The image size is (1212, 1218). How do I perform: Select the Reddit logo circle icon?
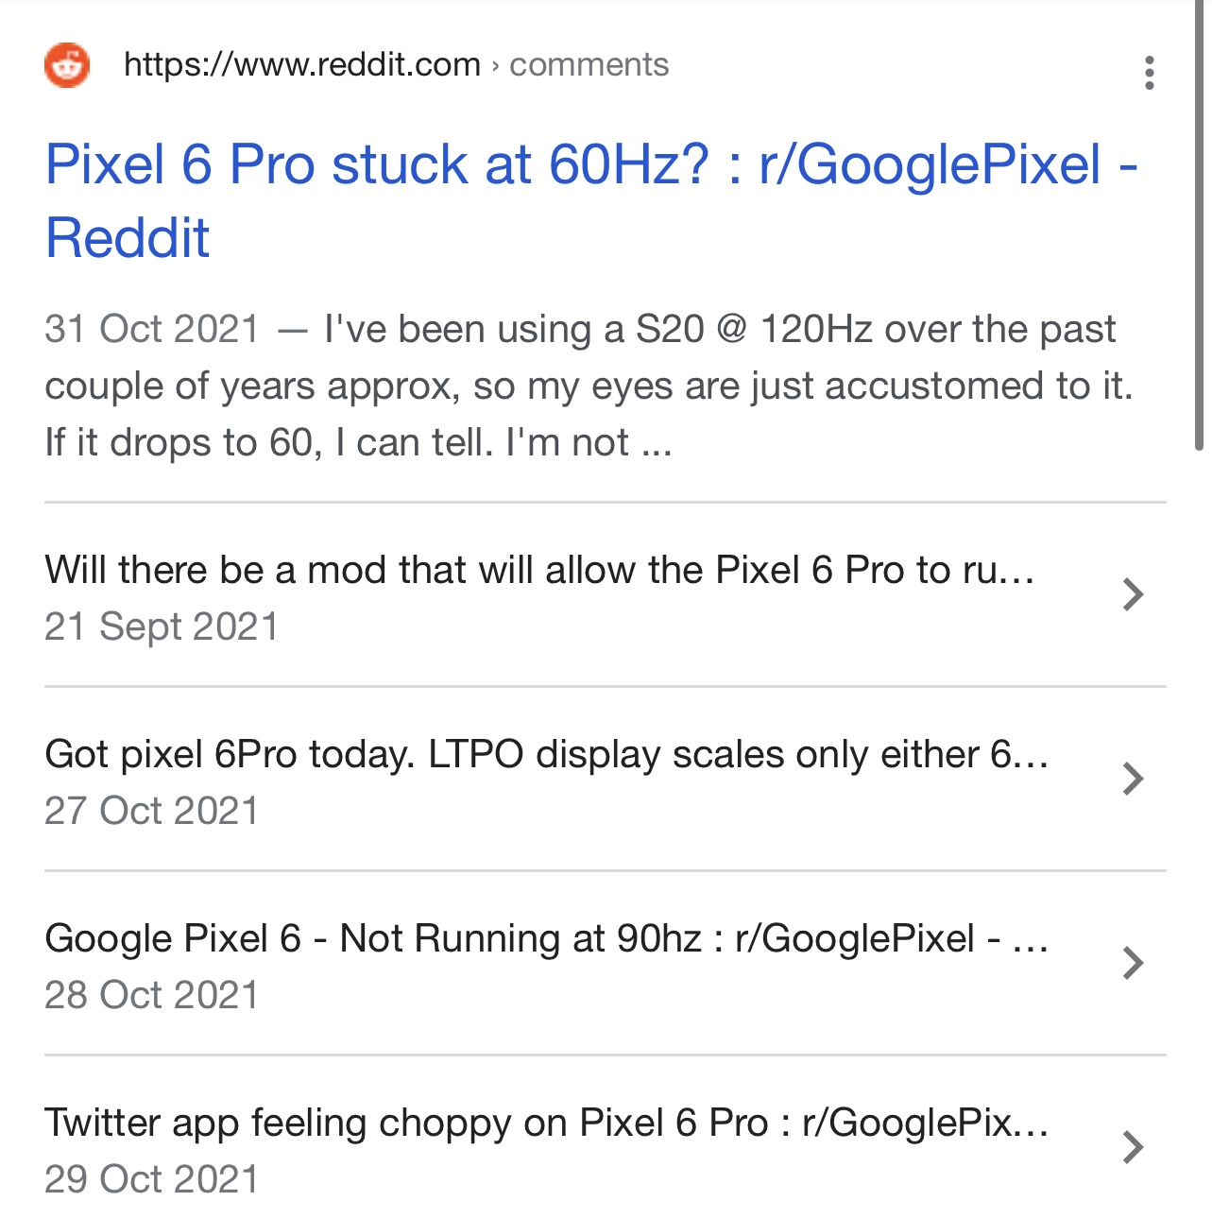pos(64,65)
